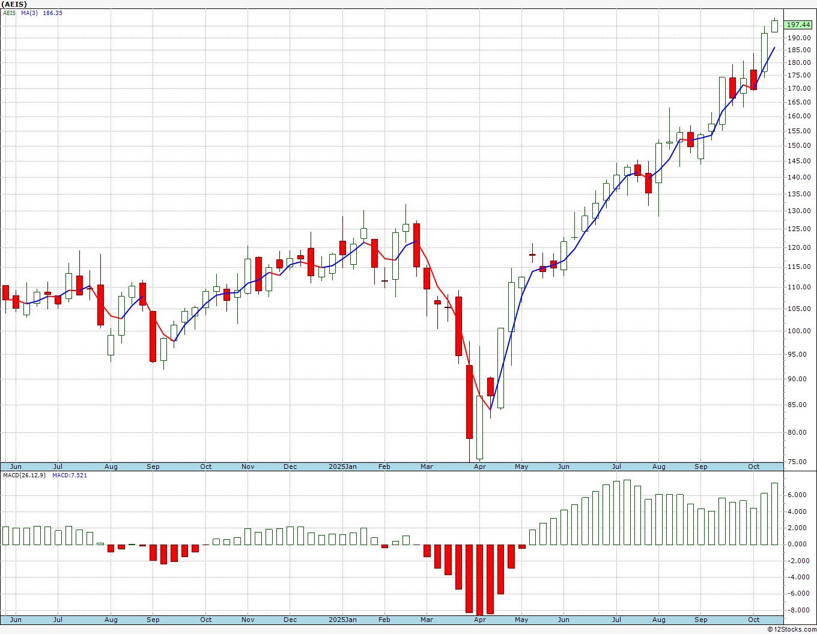Click Dec on the MACD panel time axis
The image size is (817, 634).
[x=290, y=620]
